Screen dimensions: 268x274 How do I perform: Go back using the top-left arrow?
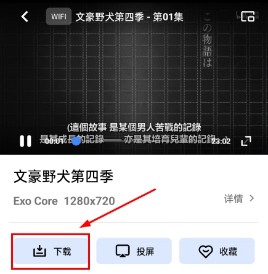click(x=25, y=17)
